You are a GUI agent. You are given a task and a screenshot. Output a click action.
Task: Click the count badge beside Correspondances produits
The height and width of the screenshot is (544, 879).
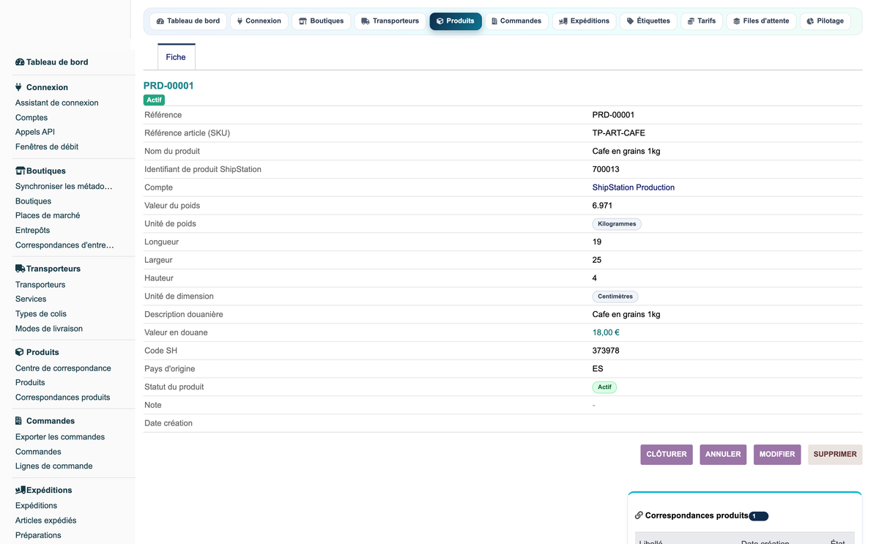tap(758, 516)
